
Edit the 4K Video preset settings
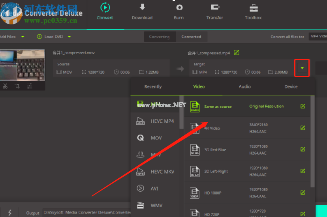[303, 128]
